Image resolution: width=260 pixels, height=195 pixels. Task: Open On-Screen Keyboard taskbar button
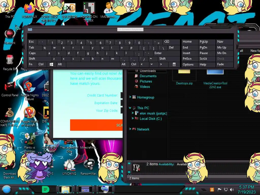(105, 189)
